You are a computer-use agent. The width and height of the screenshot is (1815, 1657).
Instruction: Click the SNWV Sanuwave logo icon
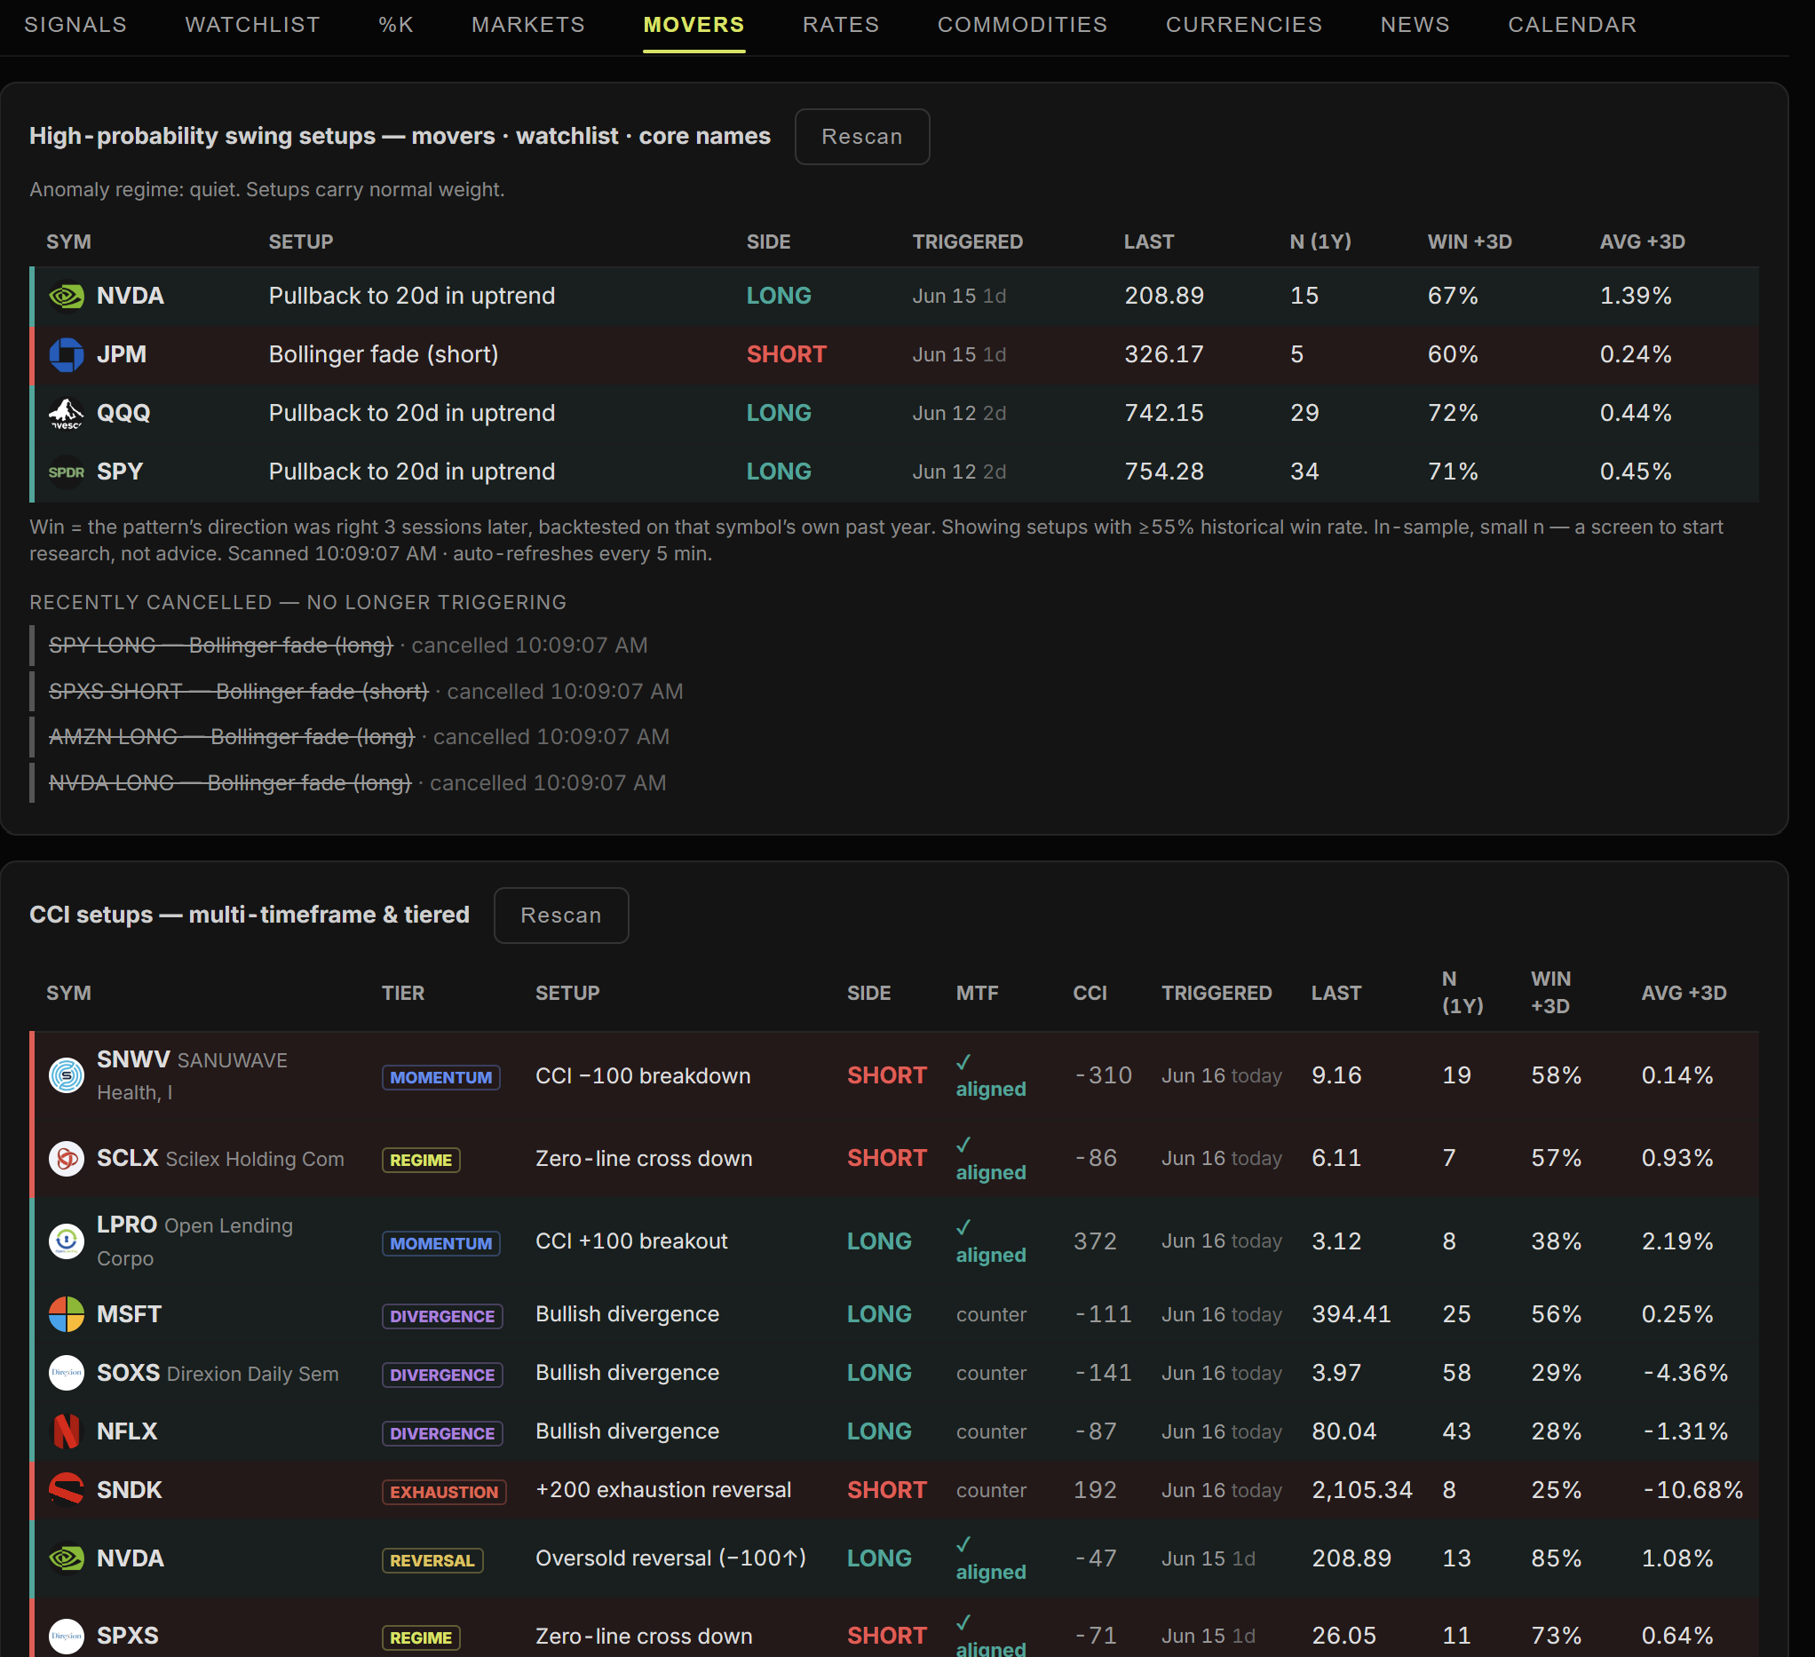click(66, 1075)
